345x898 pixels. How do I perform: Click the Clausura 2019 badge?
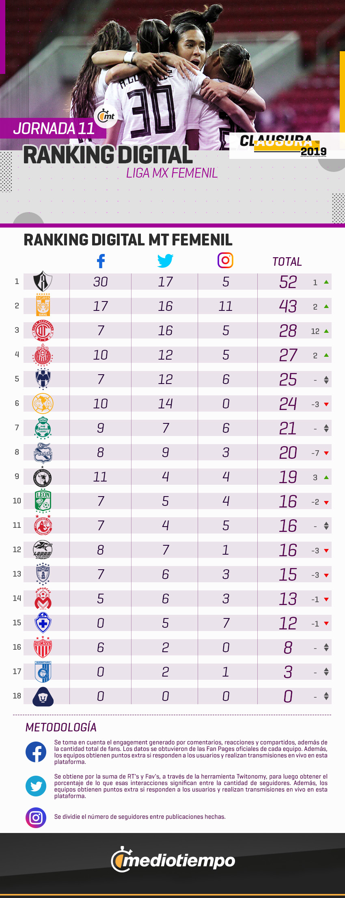tap(284, 145)
